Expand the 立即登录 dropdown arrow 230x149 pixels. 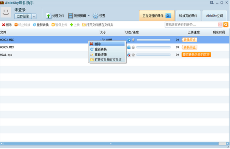[34, 16]
